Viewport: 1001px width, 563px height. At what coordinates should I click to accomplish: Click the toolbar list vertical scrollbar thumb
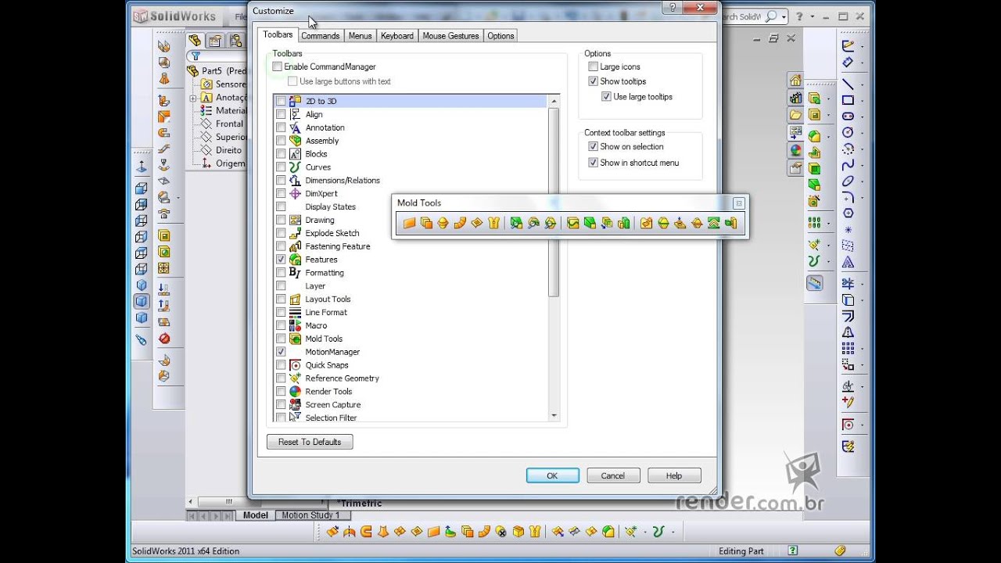[554, 203]
